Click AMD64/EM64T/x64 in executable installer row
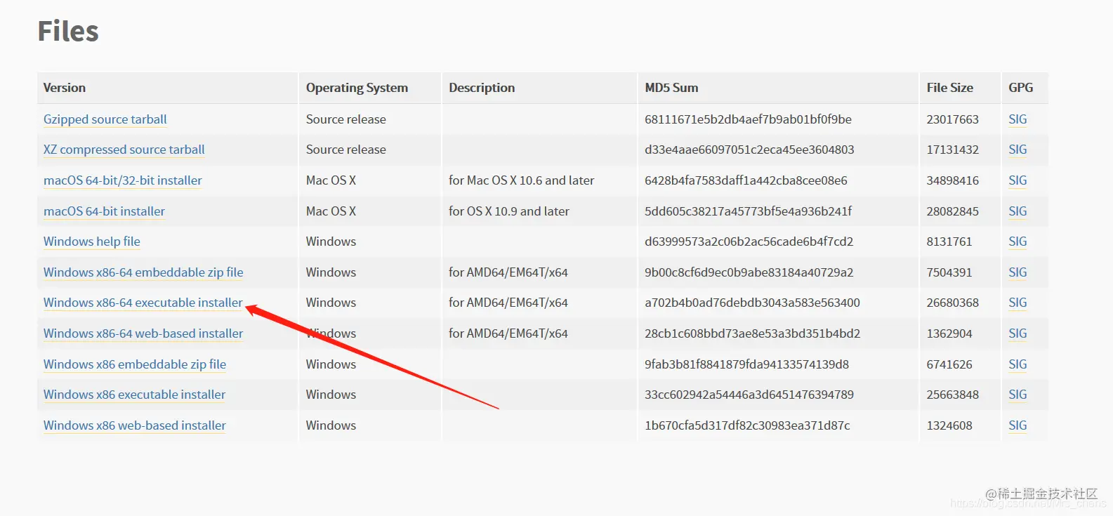Viewport: 1113px width, 516px height. pyautogui.click(x=508, y=303)
